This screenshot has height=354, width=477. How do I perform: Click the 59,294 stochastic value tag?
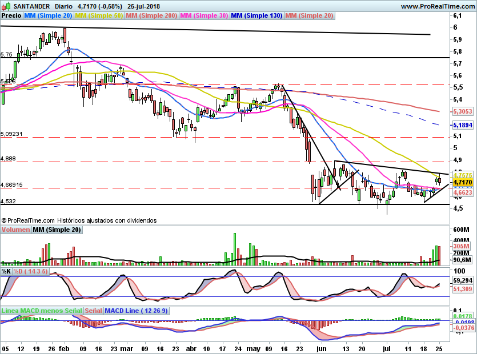[x=462, y=280]
